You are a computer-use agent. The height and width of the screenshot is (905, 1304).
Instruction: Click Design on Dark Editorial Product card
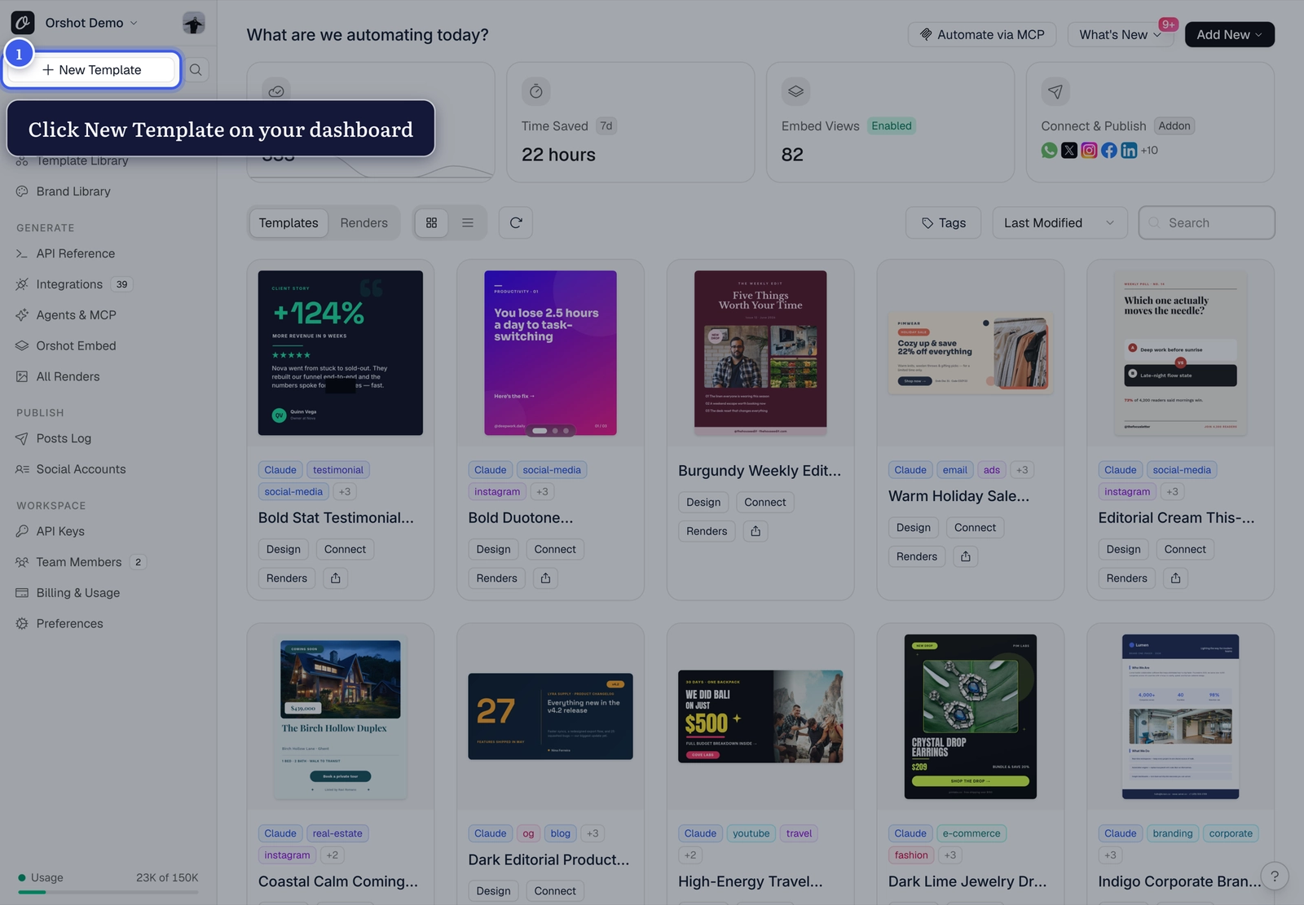tap(494, 891)
